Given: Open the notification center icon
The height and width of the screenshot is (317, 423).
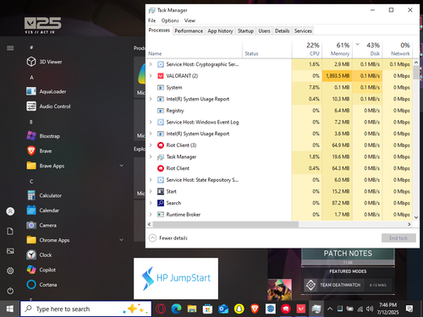Looking at the screenshot, I should click(409, 309).
